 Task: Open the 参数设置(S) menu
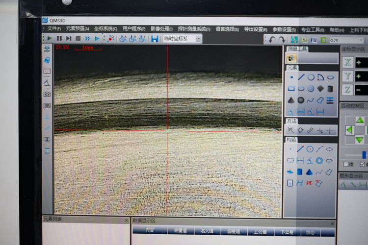[284, 29]
